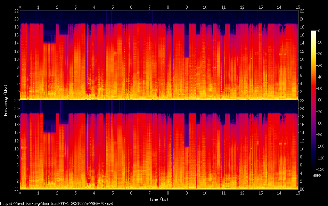The width and height of the screenshot is (328, 206).
Task: Click the "-80" value on color scale
Action: (x=319, y=123)
